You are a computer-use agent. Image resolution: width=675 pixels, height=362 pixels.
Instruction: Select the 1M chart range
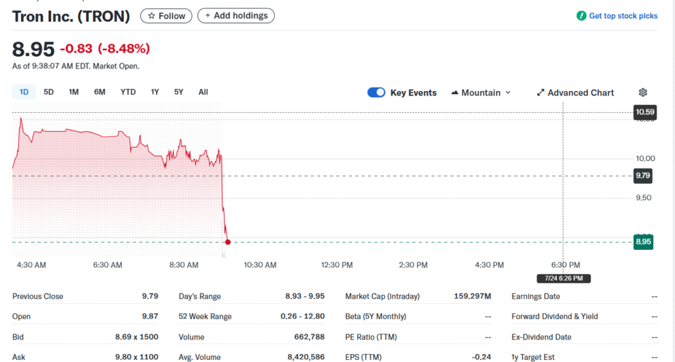click(74, 92)
